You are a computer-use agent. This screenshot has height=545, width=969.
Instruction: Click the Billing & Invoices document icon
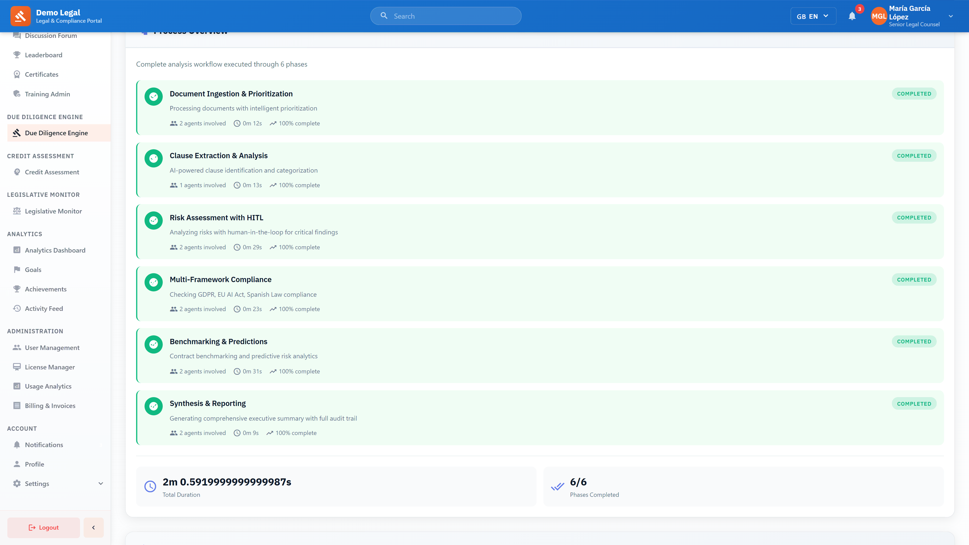(x=17, y=405)
